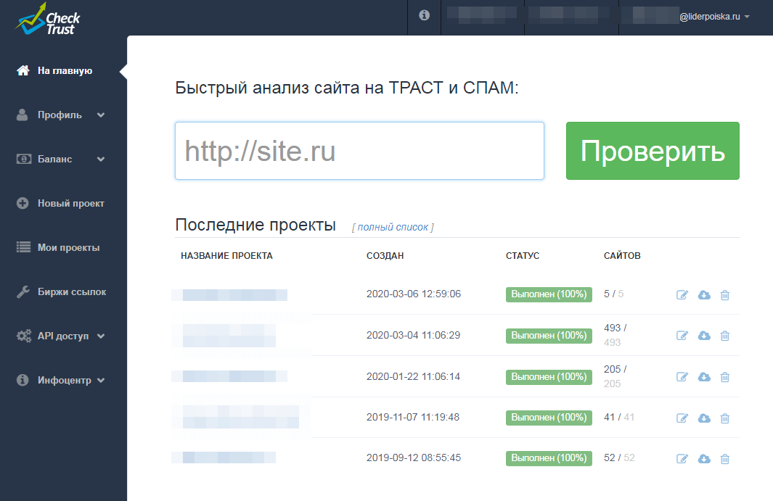Click the money balance icon
Screen dimensions: 773x501
pos(24,159)
